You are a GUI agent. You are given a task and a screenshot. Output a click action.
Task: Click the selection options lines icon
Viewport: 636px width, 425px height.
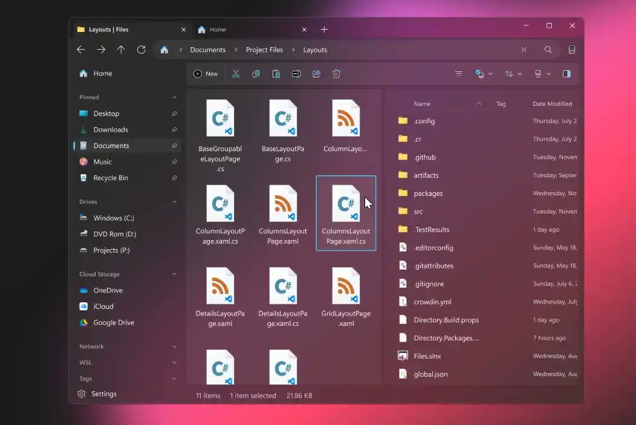coord(459,74)
